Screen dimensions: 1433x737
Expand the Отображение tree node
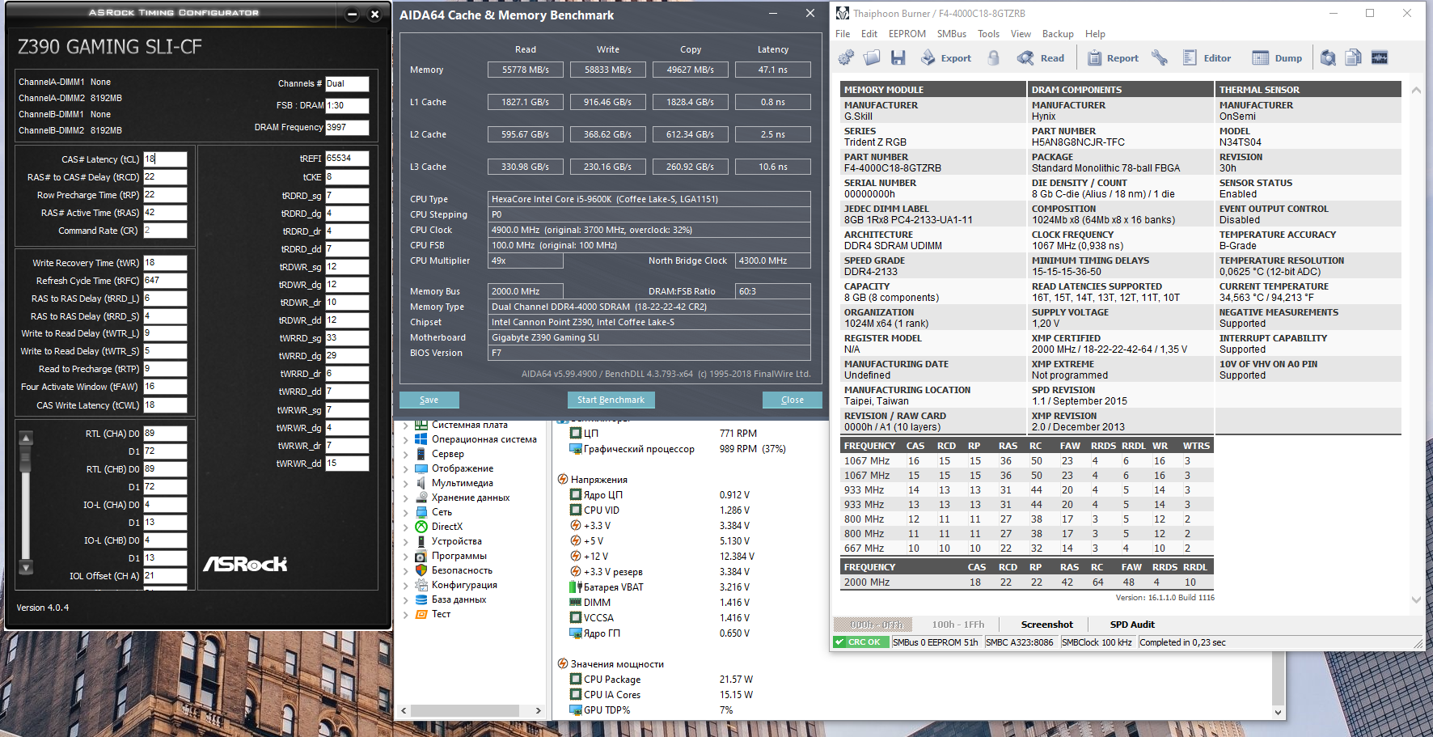[405, 468]
